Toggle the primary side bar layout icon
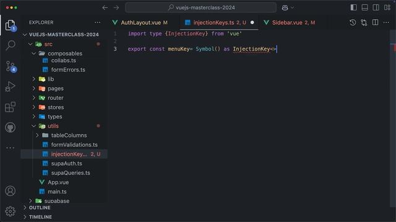 [353, 7]
